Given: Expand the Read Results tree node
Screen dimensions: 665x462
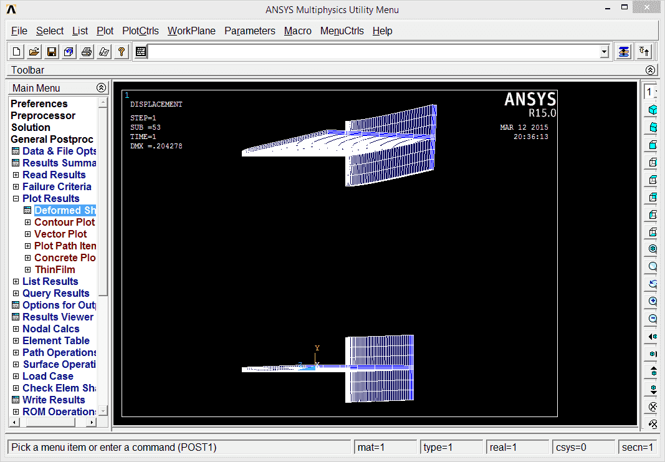Looking at the screenshot, I should point(16,175).
